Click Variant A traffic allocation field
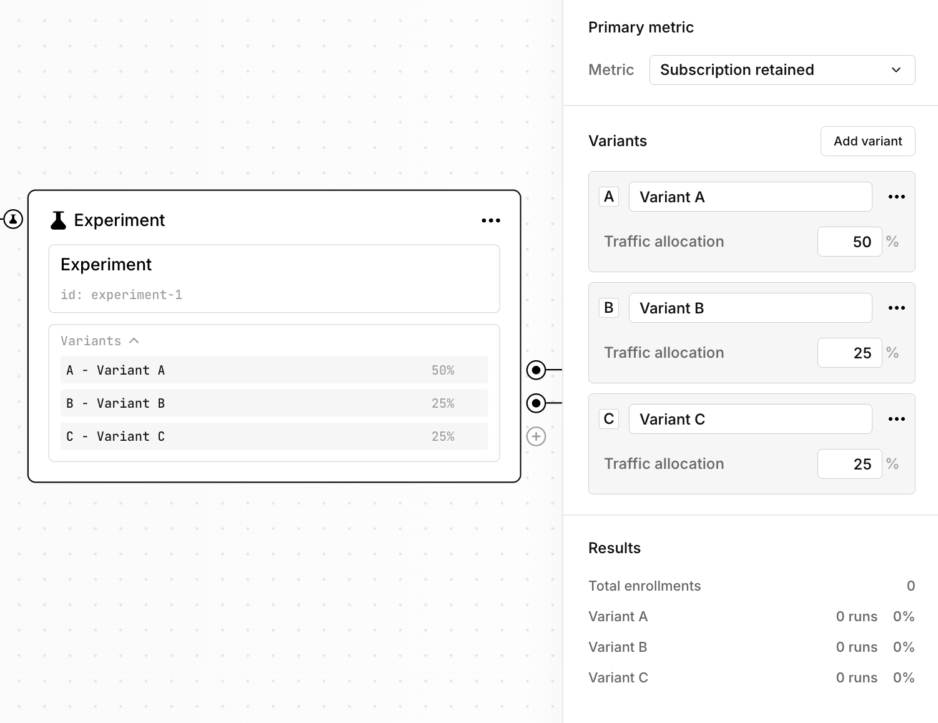 [849, 242]
